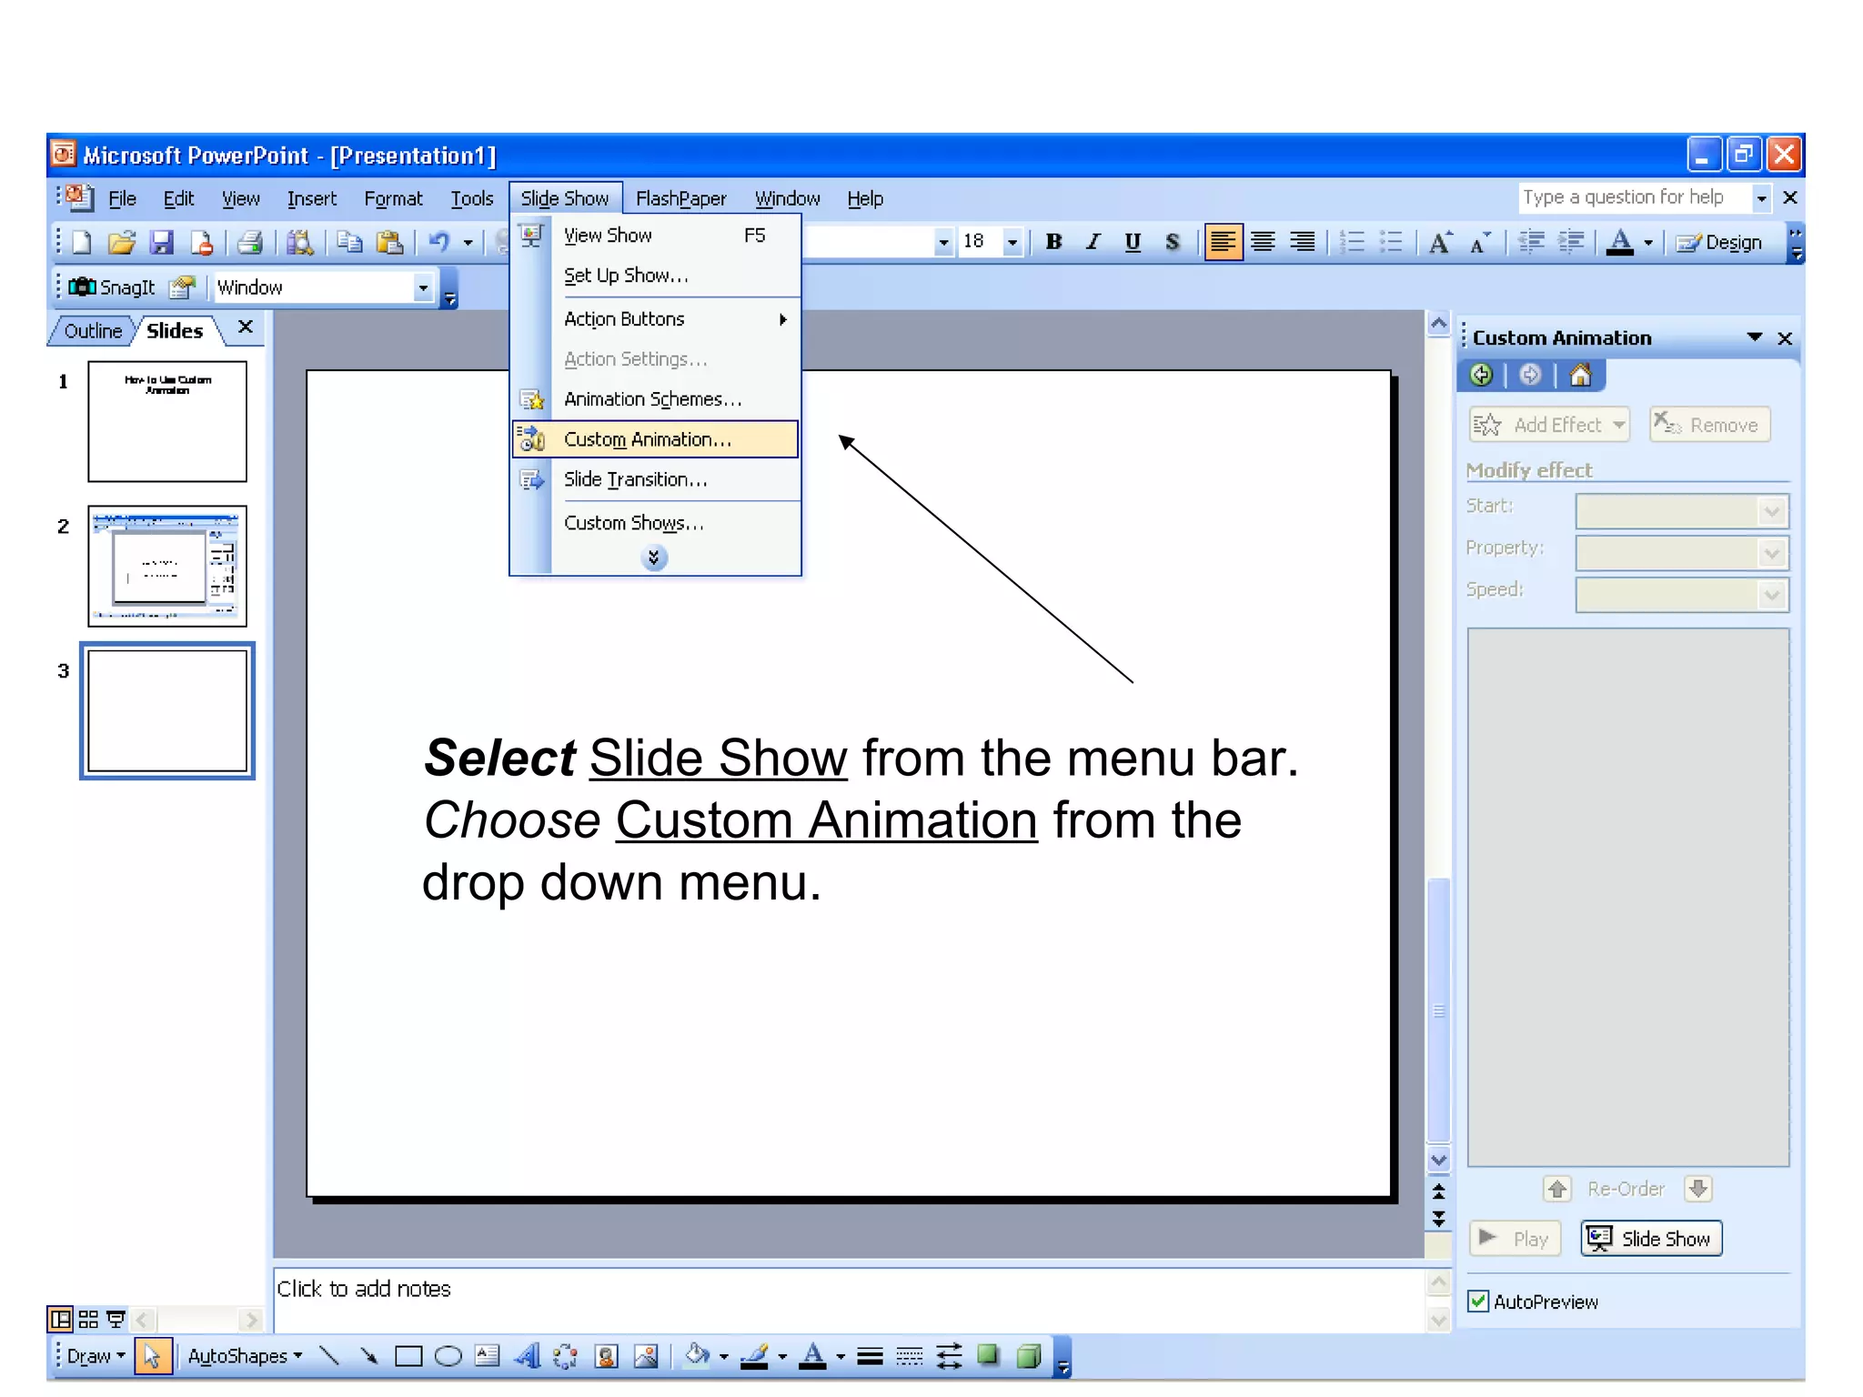This screenshot has width=1863, height=1397.
Task: Open the font name dropdown arrow
Action: 943,242
